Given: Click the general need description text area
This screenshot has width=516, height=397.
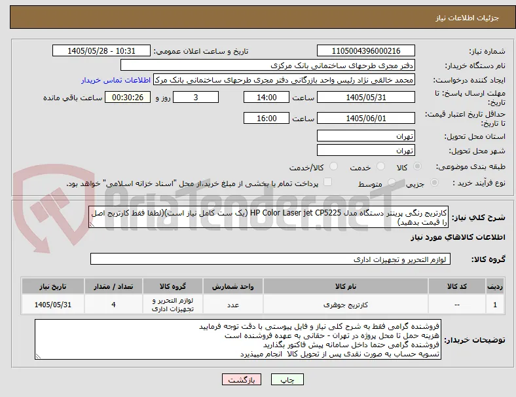Looking at the screenshot, I should (x=268, y=217).
